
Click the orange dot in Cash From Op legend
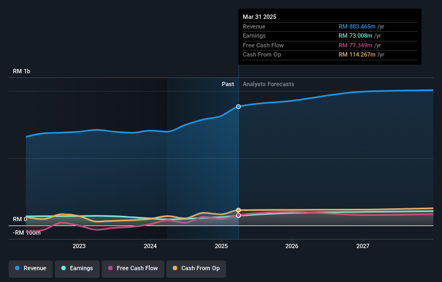[175, 268]
